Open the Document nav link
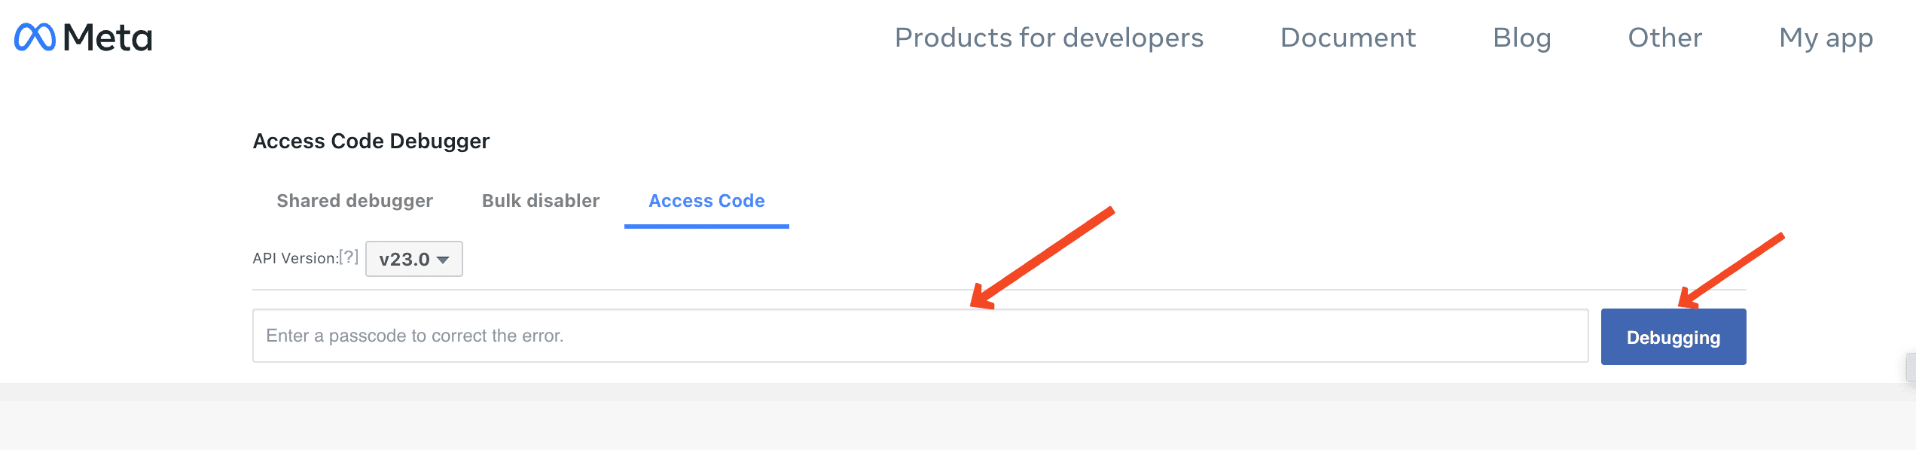Screen dimensions: 1916x450 (x=1347, y=38)
